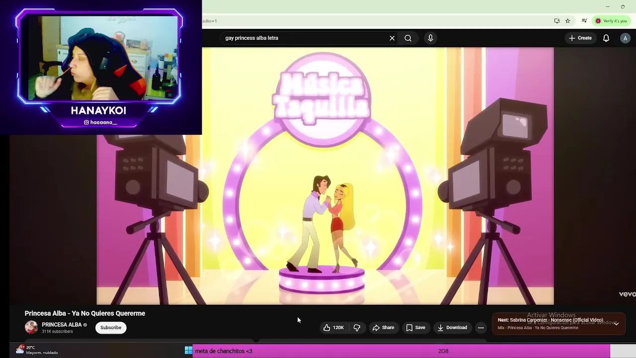Clear the YouTube search box text
The height and width of the screenshot is (358, 636).
coord(392,38)
